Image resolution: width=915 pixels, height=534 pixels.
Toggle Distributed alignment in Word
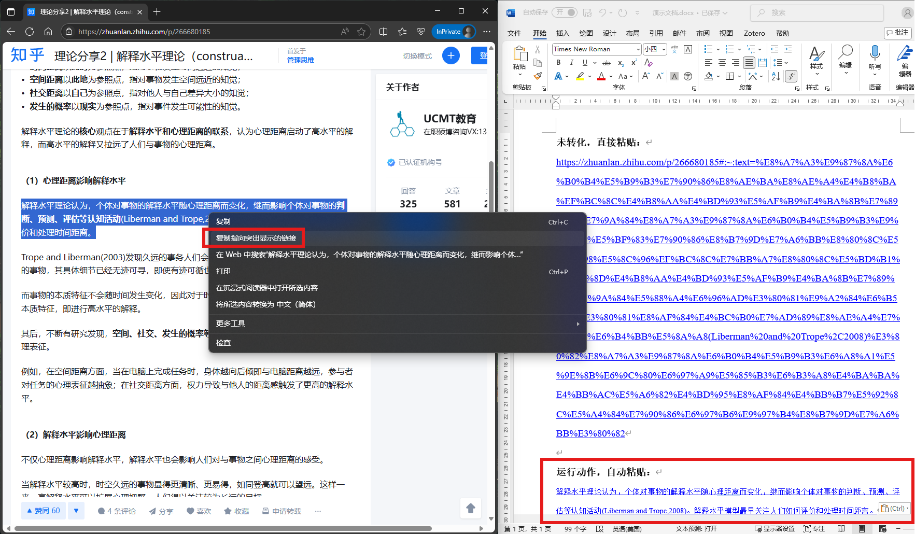pyautogui.click(x=763, y=63)
